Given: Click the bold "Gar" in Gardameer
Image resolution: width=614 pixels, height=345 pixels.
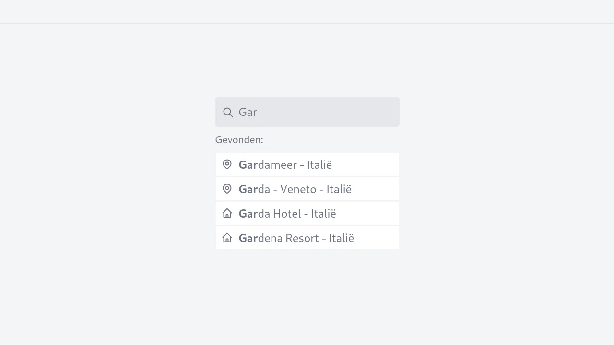Looking at the screenshot, I should pyautogui.click(x=248, y=165).
